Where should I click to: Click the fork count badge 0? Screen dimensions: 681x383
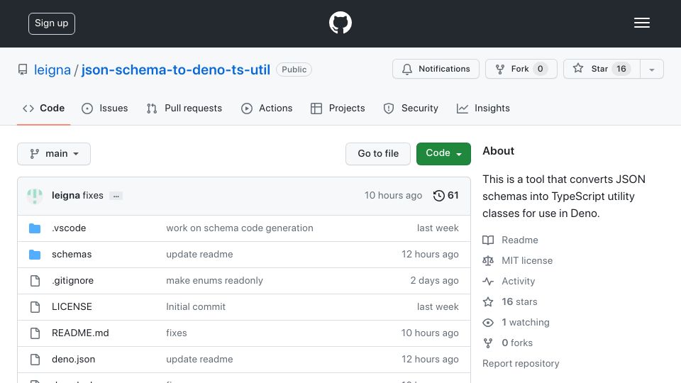coord(541,69)
